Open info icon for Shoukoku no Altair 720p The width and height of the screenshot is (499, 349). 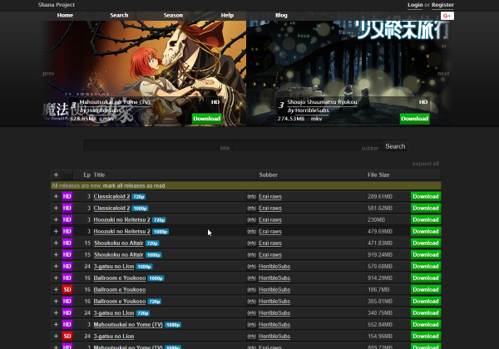(251, 243)
